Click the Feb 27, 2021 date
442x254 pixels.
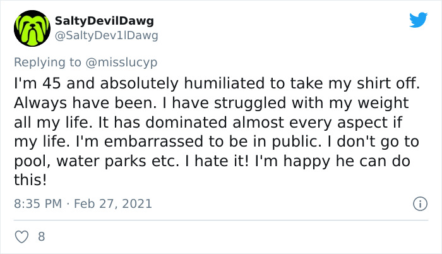coord(114,204)
